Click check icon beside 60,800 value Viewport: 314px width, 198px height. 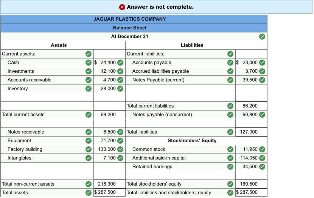click(262, 115)
